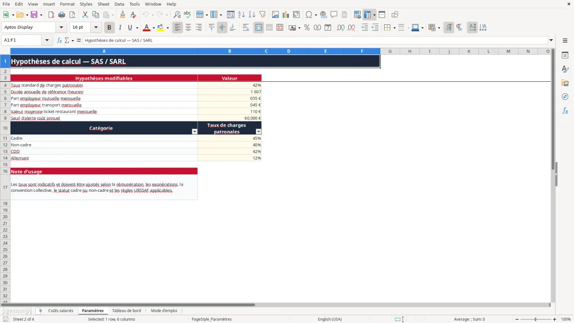574x323 pixels.
Task: Toggle Underline formatting
Action: (130, 28)
